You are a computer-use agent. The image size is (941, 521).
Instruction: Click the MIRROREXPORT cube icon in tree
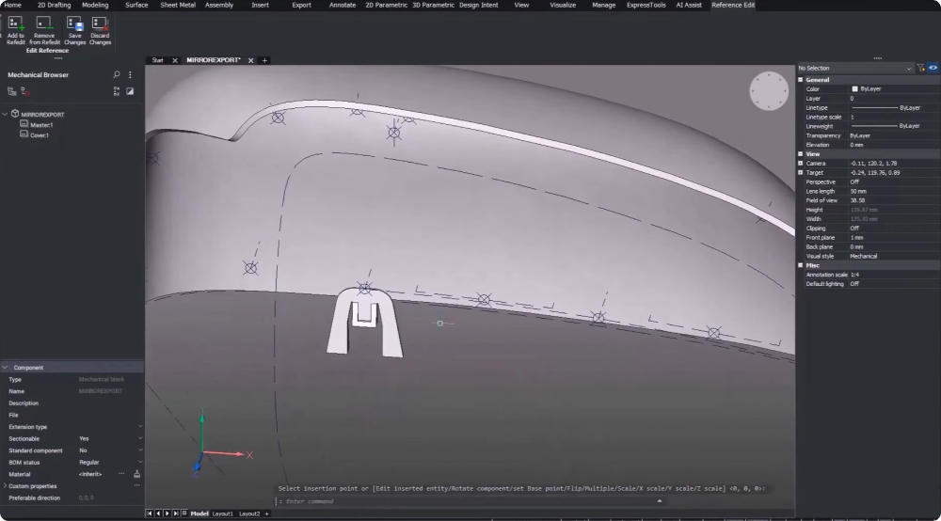15,114
